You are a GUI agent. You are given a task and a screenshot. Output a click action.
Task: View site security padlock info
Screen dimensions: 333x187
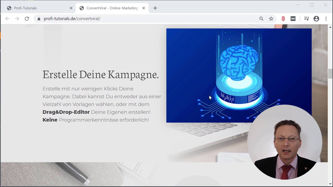[39, 19]
